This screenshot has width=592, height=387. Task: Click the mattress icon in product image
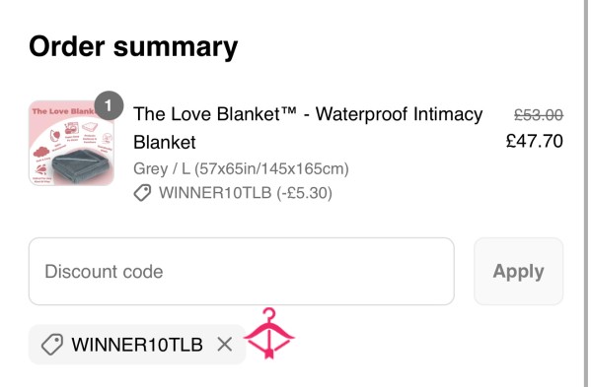pos(90,127)
